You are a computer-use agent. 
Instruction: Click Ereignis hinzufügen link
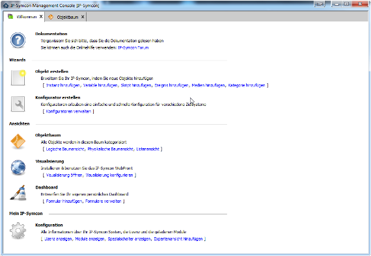172,85
